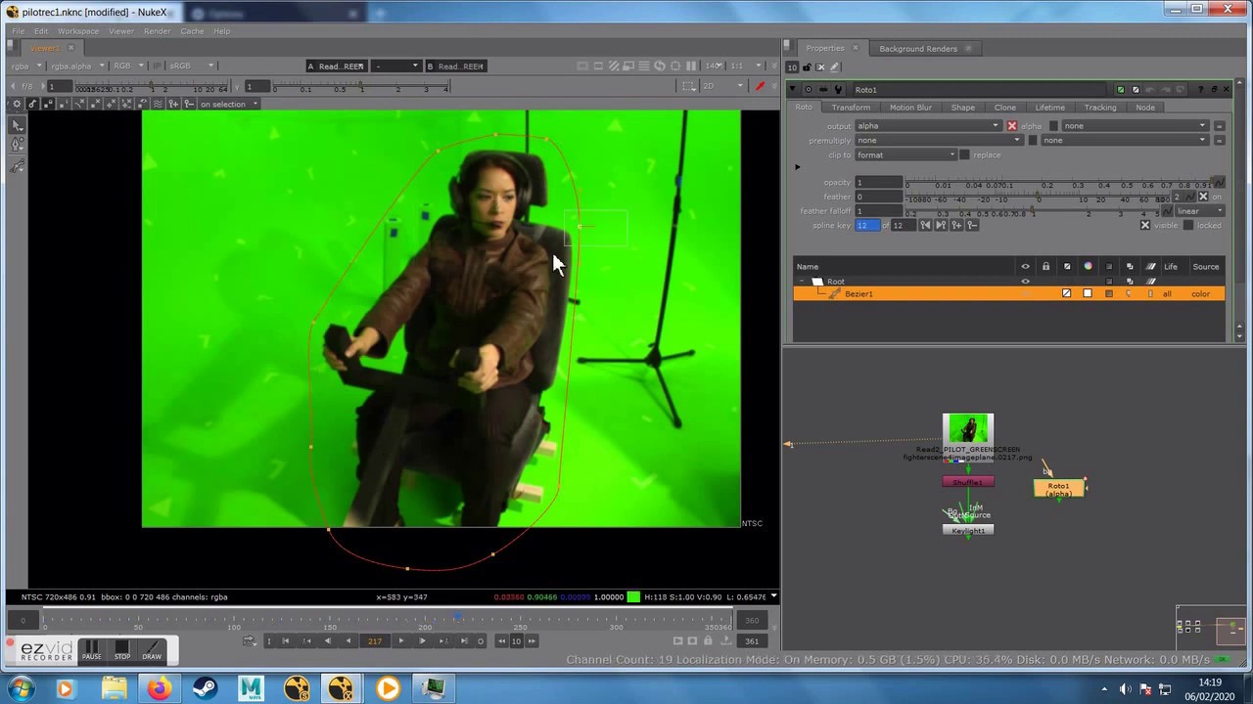
Task: Toggle the premultiply second channel checkbox
Action: (x=1032, y=141)
